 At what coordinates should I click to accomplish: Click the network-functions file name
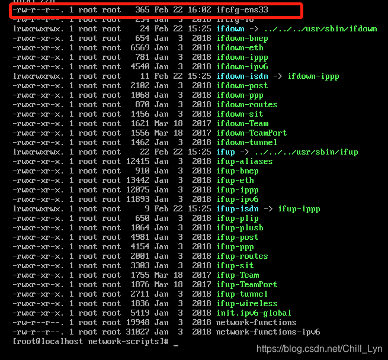[x=256, y=322]
